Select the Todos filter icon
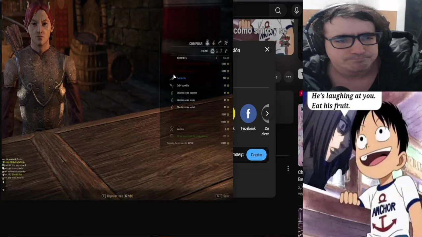Viewport: 422px width, 237px height. (x=212, y=51)
